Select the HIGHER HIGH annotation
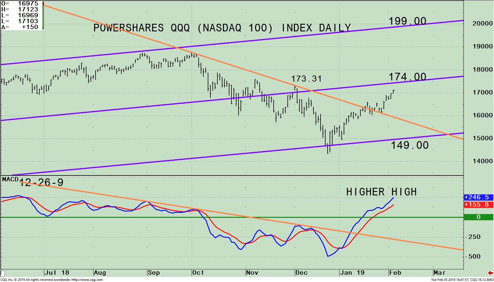 pyautogui.click(x=381, y=192)
